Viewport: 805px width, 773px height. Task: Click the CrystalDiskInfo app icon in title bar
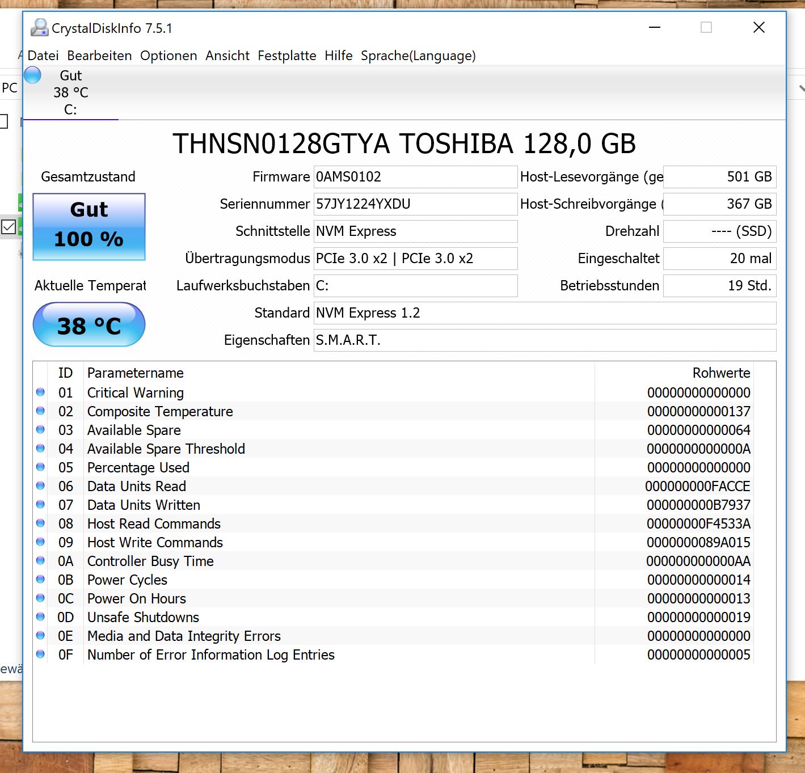click(x=39, y=28)
